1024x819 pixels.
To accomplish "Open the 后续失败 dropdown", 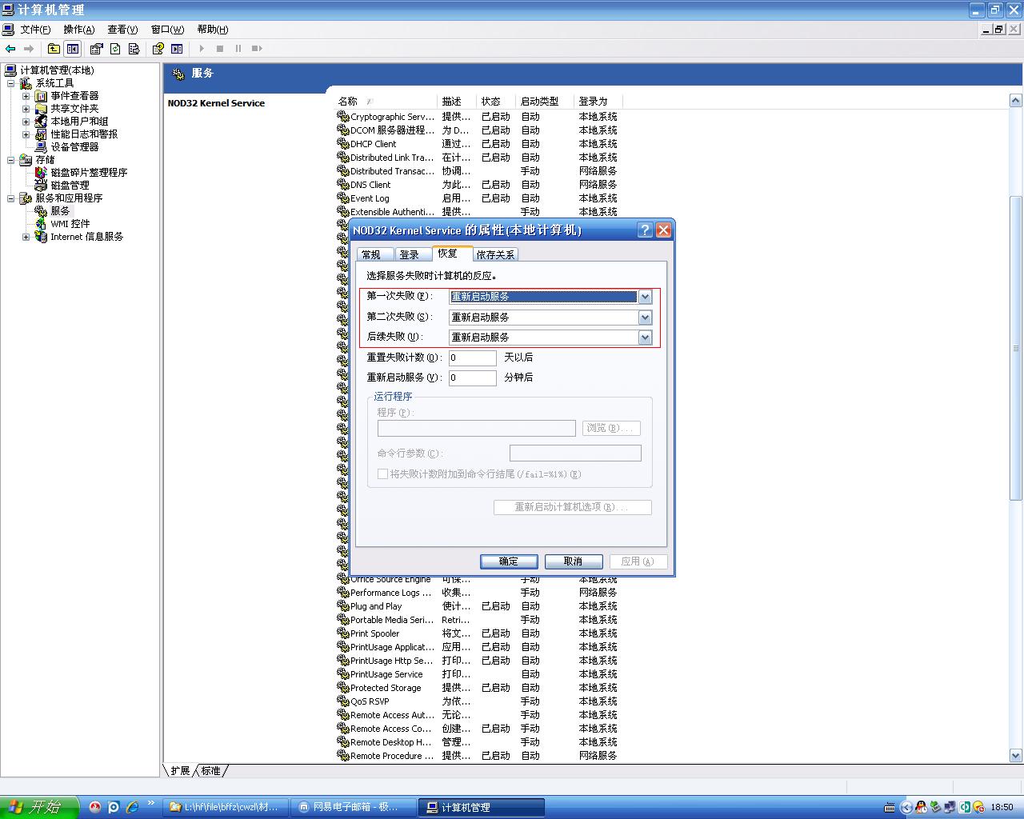I will pos(645,338).
